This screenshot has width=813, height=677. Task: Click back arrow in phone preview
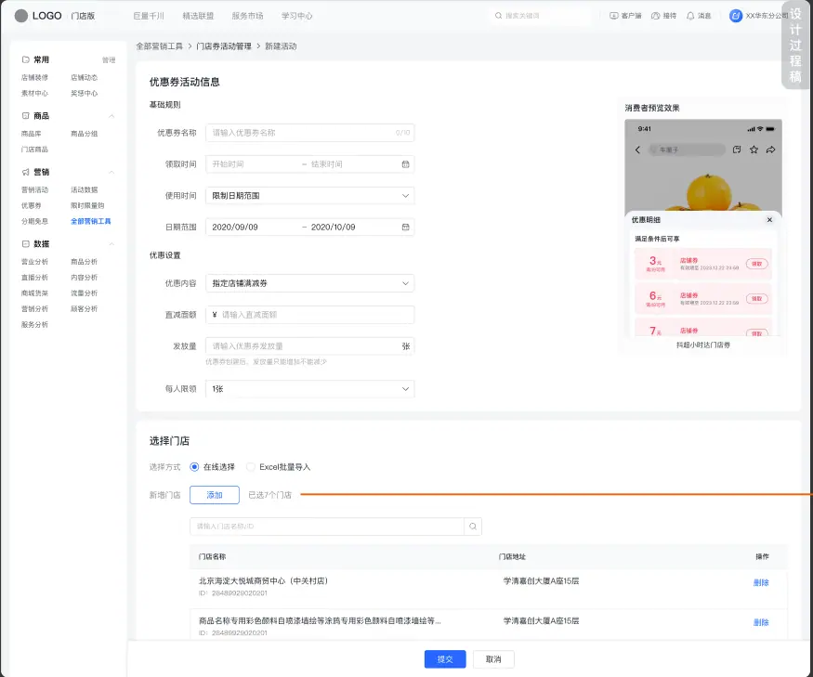637,150
